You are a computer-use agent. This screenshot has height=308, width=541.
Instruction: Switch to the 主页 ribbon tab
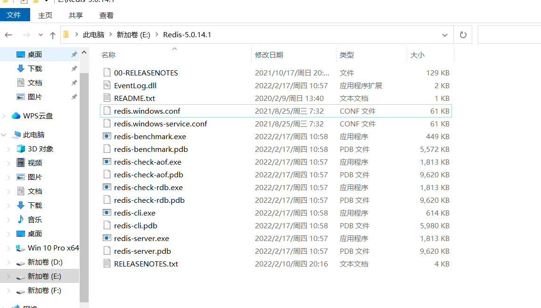45,15
